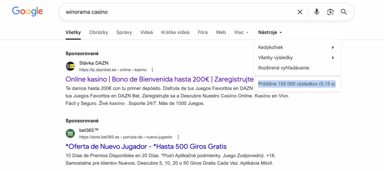The width and height of the screenshot is (384, 171).
Task: Clear the search query with X icon
Action: [x=300, y=12]
